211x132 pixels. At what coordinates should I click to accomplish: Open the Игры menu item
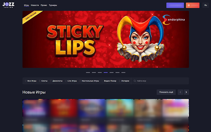(x=26, y=5)
